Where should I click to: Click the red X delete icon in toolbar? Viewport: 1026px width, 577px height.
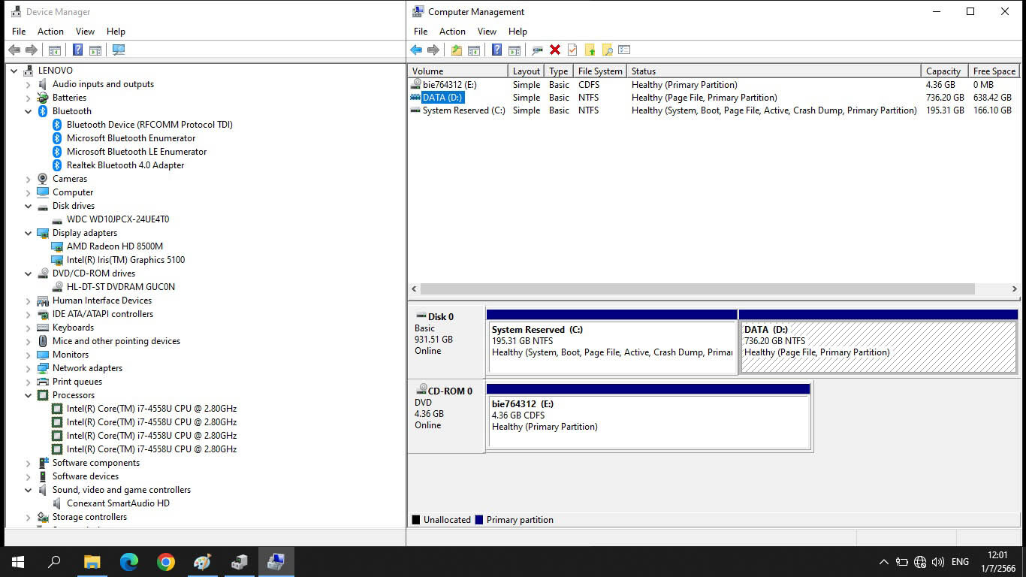click(555, 50)
